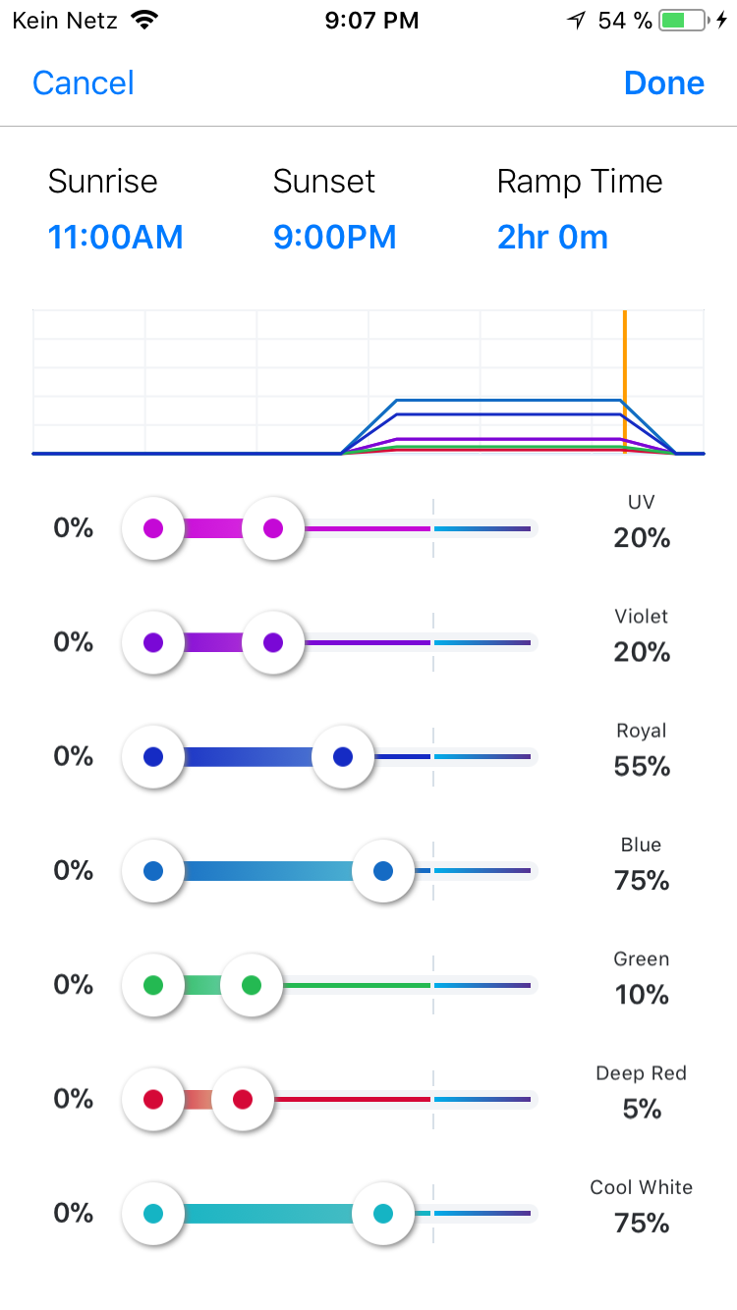Click the Cool White slider's right handle
The height and width of the screenshot is (1310, 737).
pos(383,1214)
